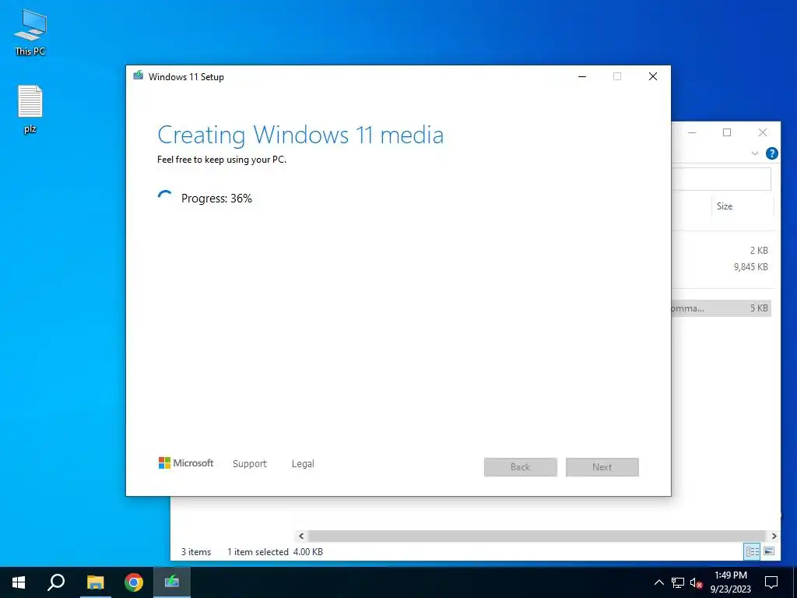This screenshot has height=598, width=797.
Task: Launch Google Chrome from the taskbar
Action: (x=134, y=582)
